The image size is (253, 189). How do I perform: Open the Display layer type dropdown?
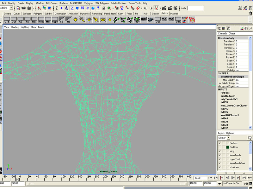tap(228, 138)
